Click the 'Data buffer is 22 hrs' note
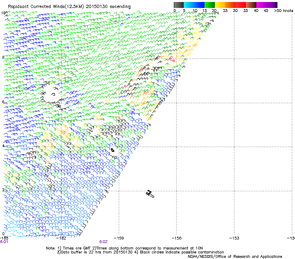Screen dimensions: 295x259 click(x=95, y=252)
